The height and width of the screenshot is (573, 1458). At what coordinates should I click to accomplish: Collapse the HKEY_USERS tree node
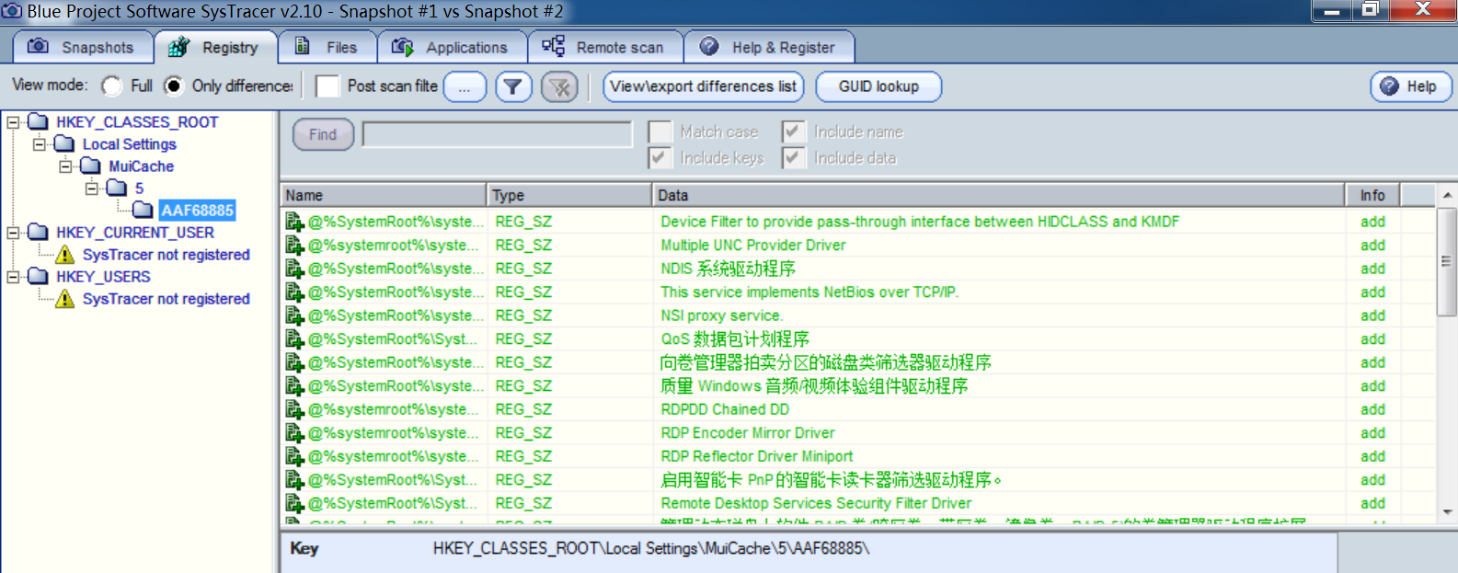[x=13, y=276]
